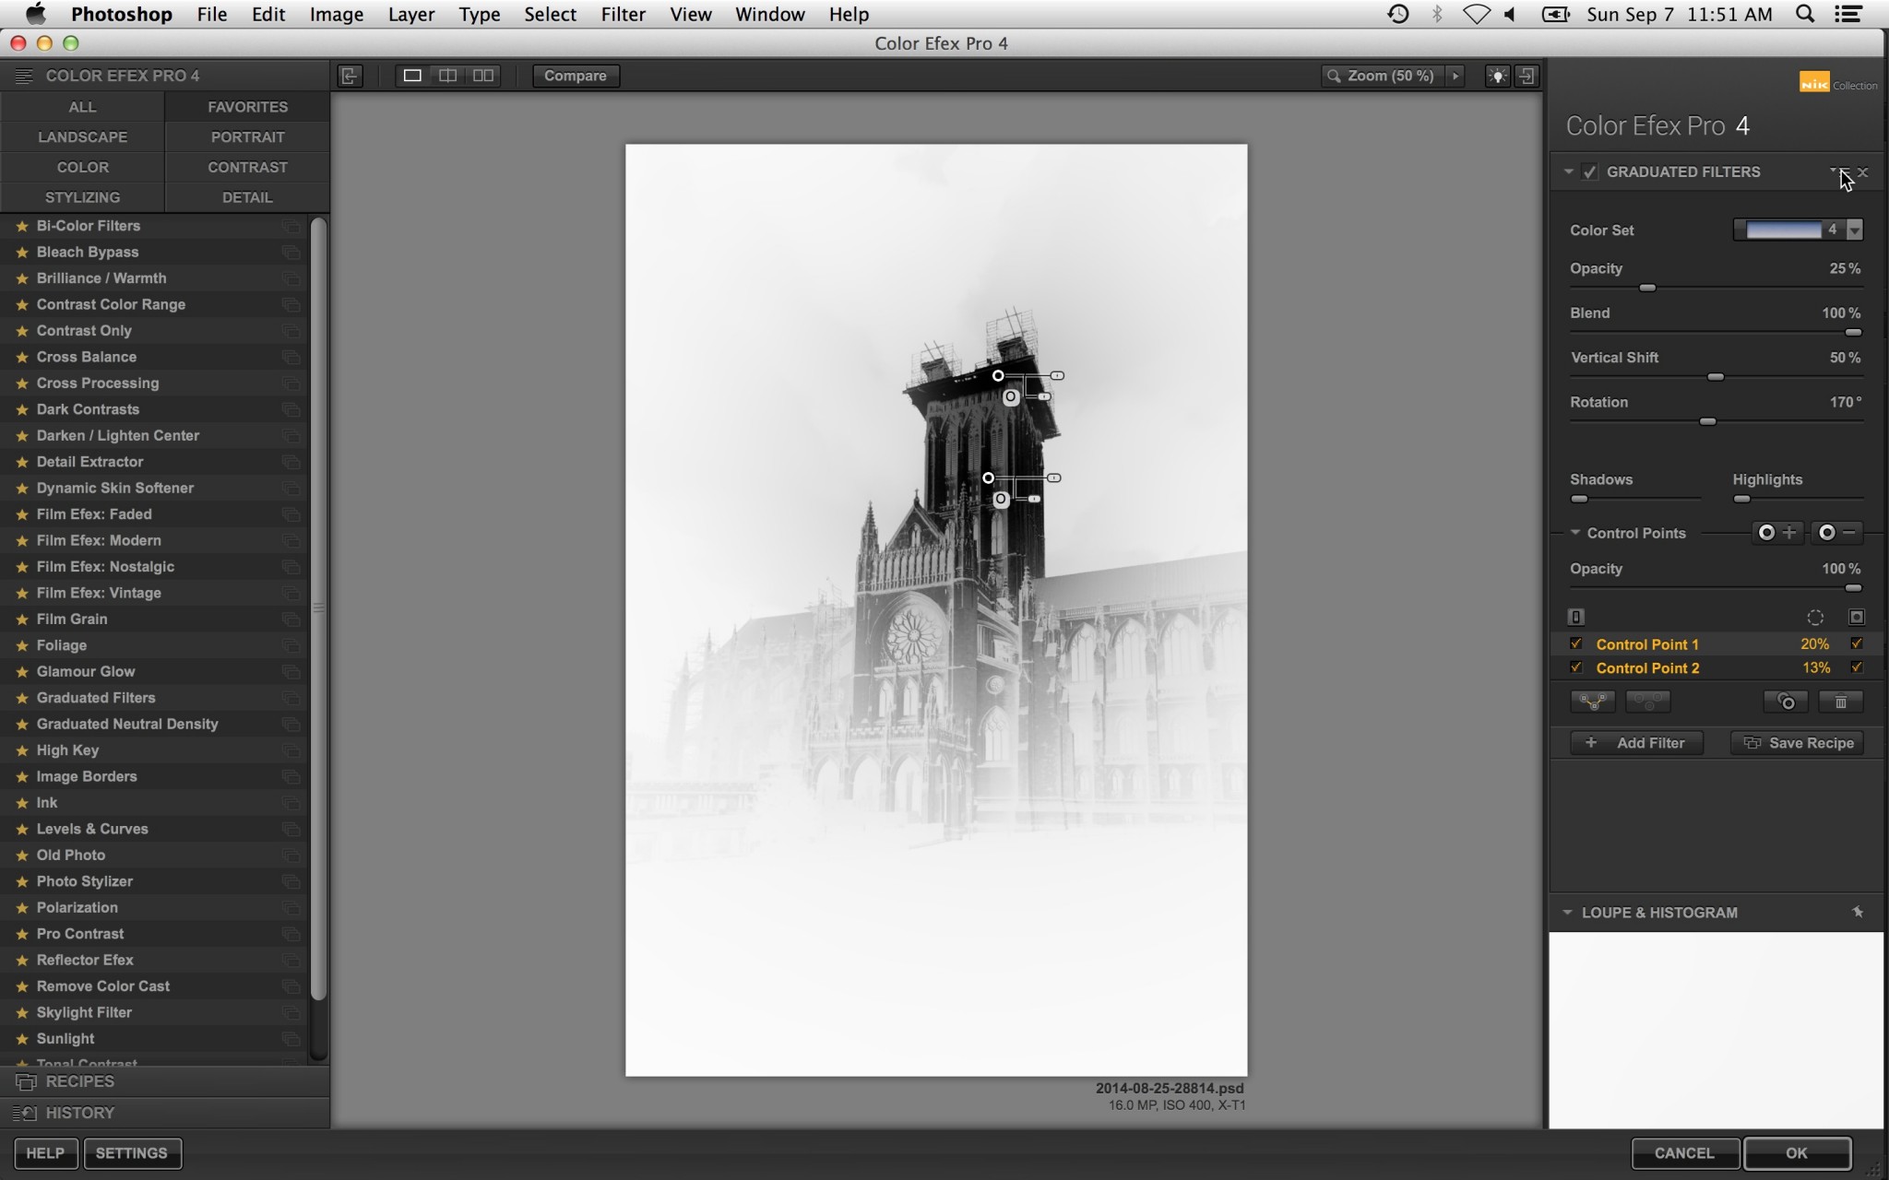Screen dimensions: 1889x1180
Task: Open the Color Efex Pro 4 panel menu
Action: tap(23, 76)
